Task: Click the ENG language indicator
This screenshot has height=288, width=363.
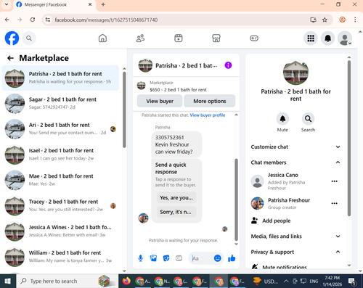Action: (314, 281)
